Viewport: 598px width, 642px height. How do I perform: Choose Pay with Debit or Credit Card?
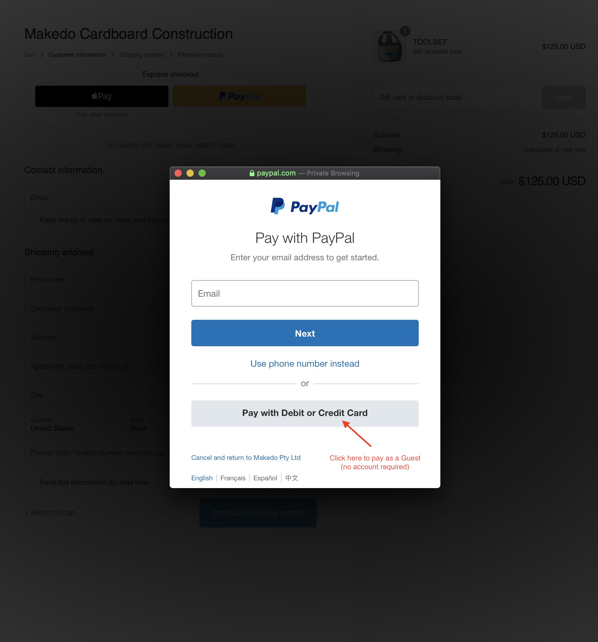click(x=305, y=413)
